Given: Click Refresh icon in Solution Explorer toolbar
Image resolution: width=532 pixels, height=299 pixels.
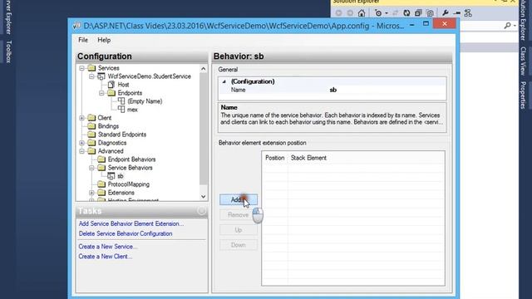Looking at the screenshot, I should coord(406,13).
